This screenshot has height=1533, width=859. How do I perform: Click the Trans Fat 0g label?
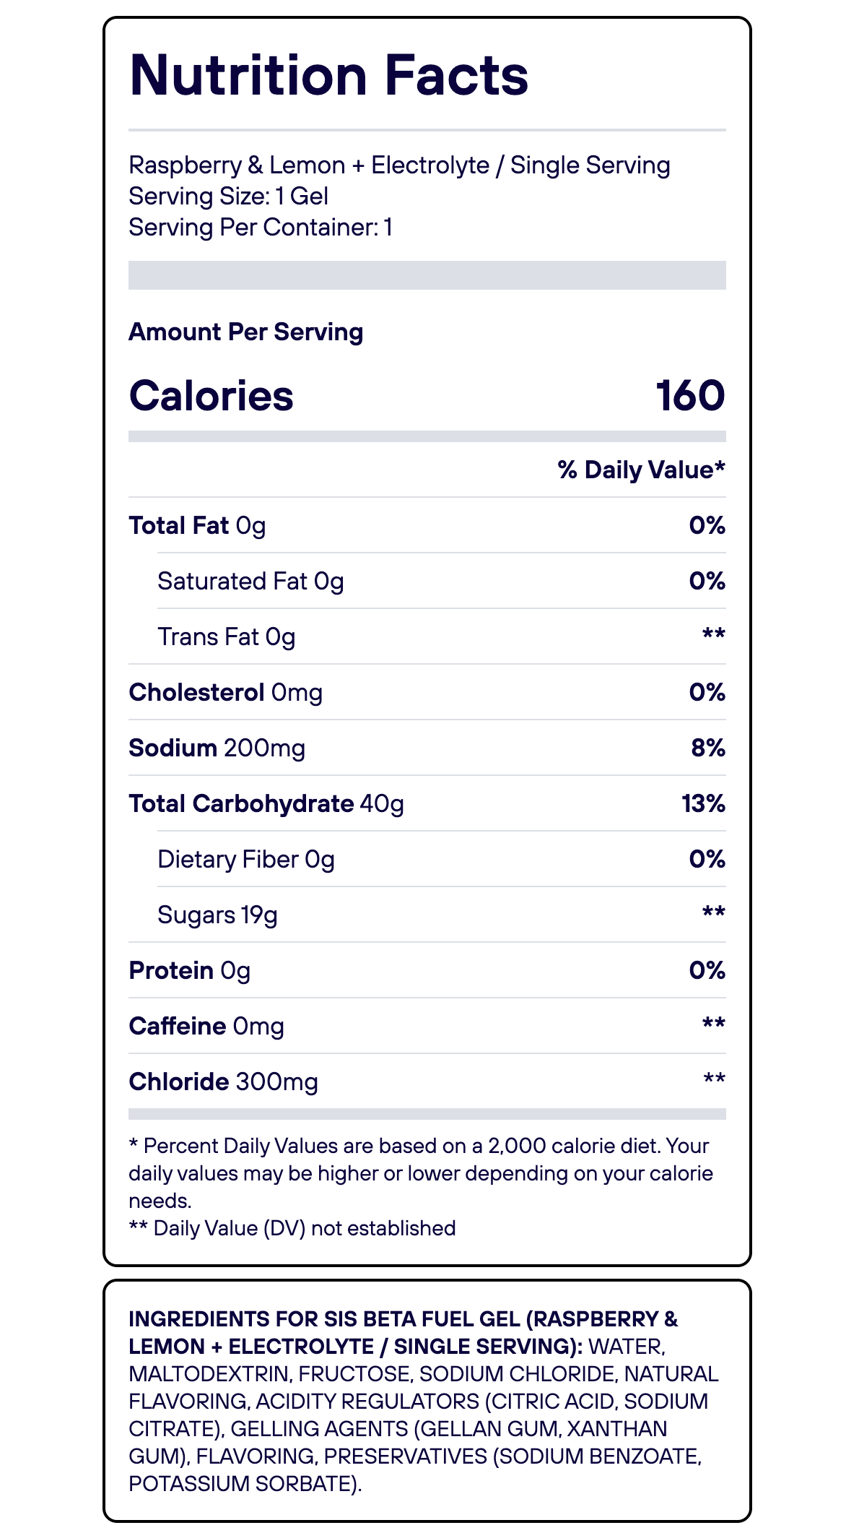[226, 637]
